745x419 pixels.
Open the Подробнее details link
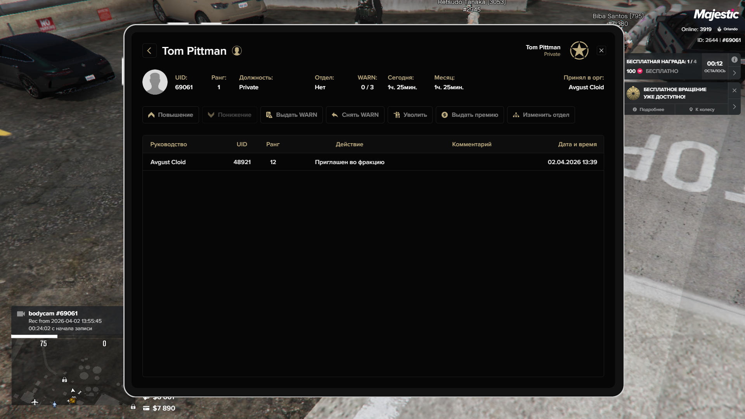(648, 109)
